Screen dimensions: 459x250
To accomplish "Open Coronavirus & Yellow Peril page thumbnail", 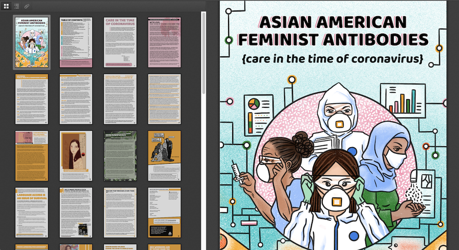I will [x=32, y=156].
